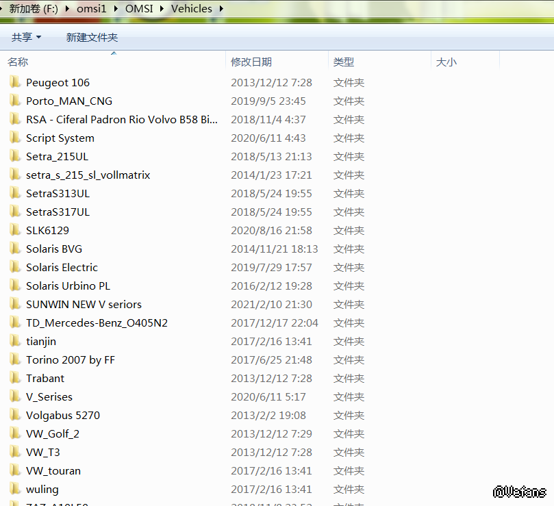
Task: Click the Solaris BVG folder icon
Action: click(15, 249)
